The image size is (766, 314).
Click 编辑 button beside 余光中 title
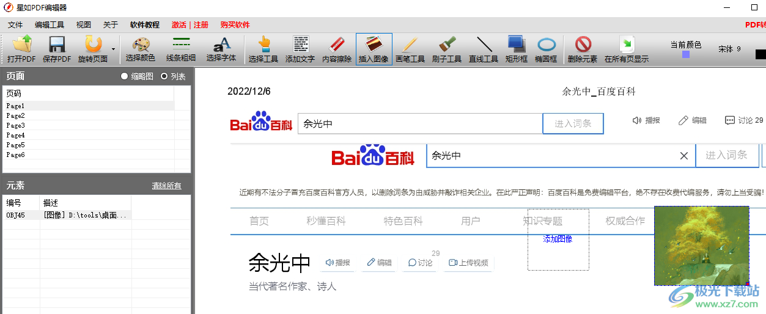[380, 263]
